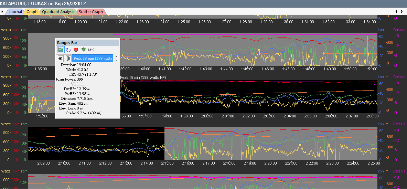The width and height of the screenshot is (407, 189).
Task: Click the red heart rate ranges icon
Action: [75, 50]
